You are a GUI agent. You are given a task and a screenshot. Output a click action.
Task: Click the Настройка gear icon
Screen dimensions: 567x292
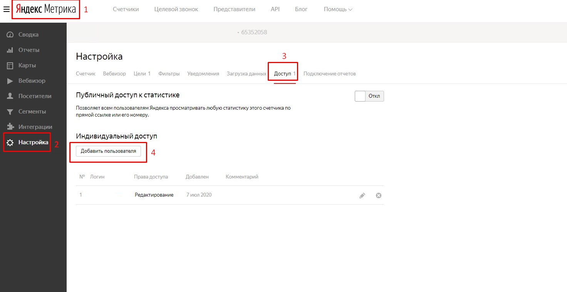point(10,142)
